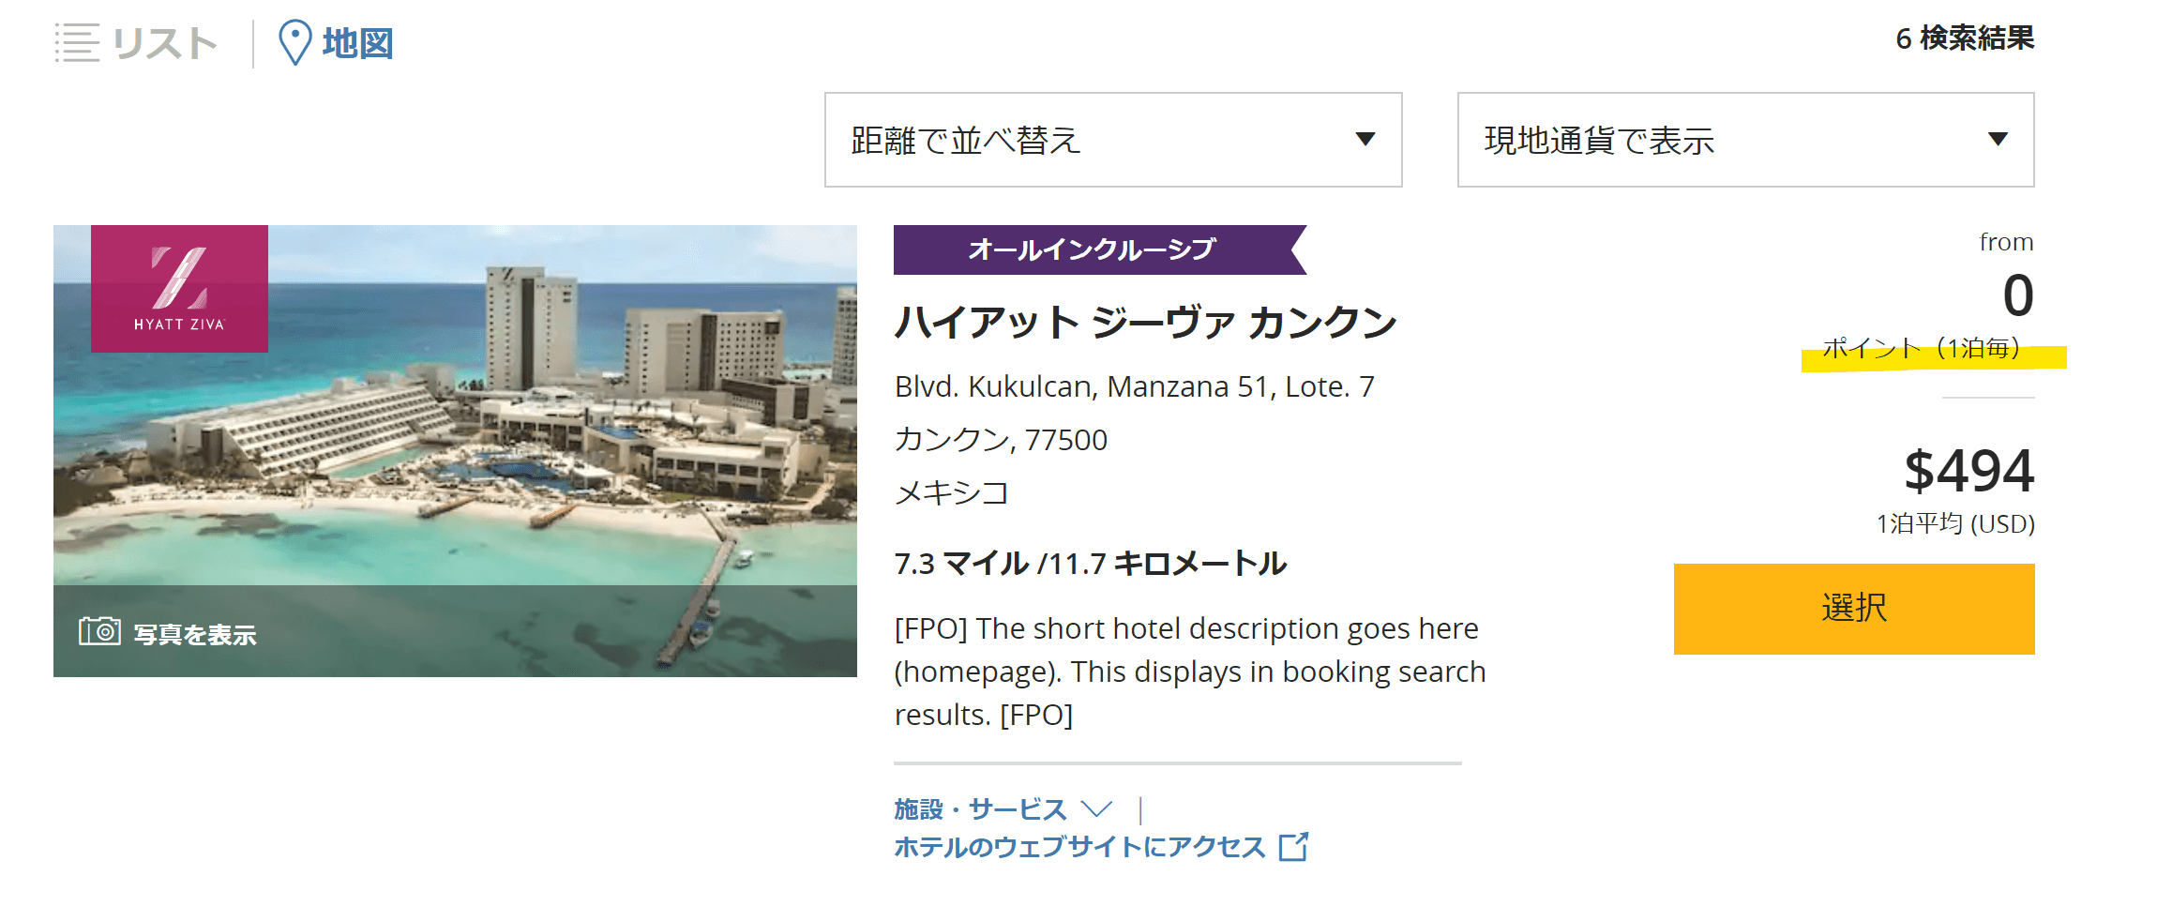Viewport: 2157px width, 906px height.
Task: Switch to the 地図 map view
Action: pos(337,43)
